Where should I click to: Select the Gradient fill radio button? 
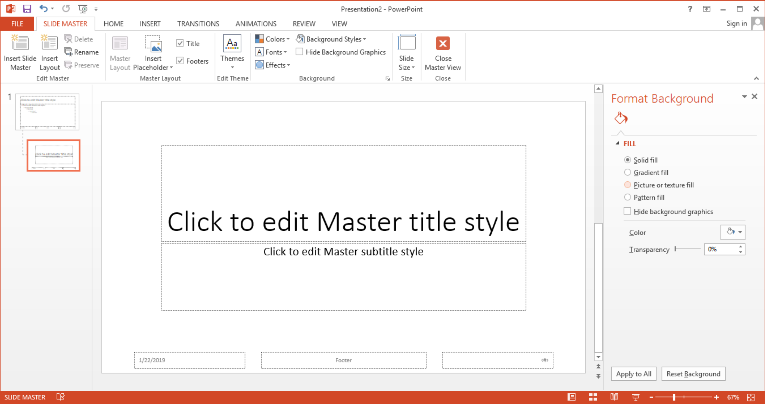(x=628, y=172)
